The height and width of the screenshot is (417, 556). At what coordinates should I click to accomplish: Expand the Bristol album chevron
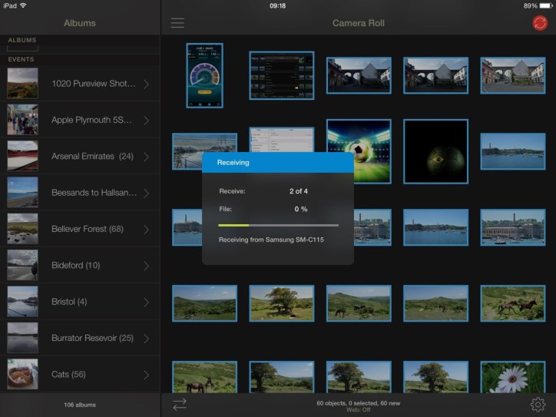(146, 302)
